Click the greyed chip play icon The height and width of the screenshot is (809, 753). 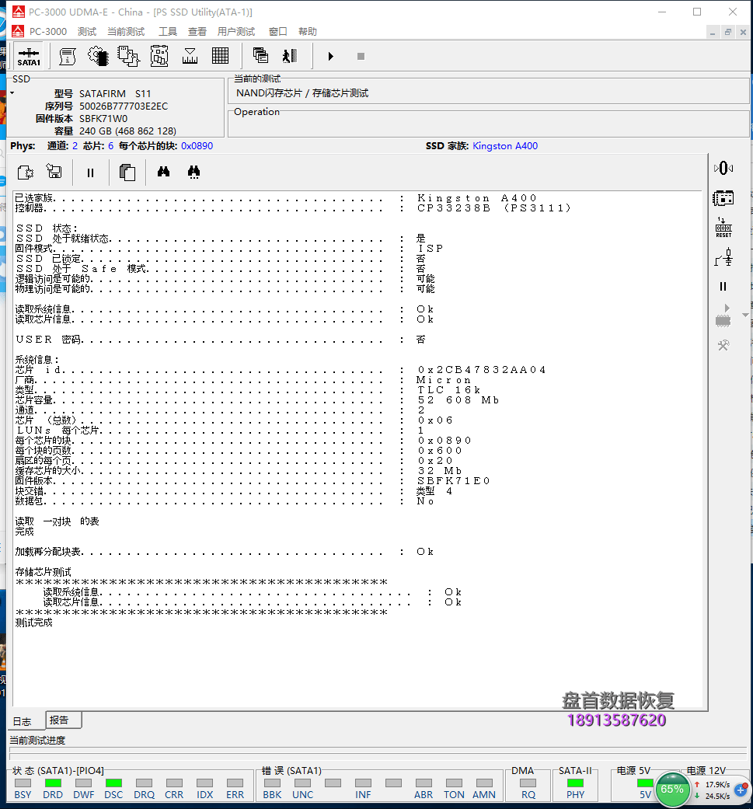pyautogui.click(x=723, y=316)
